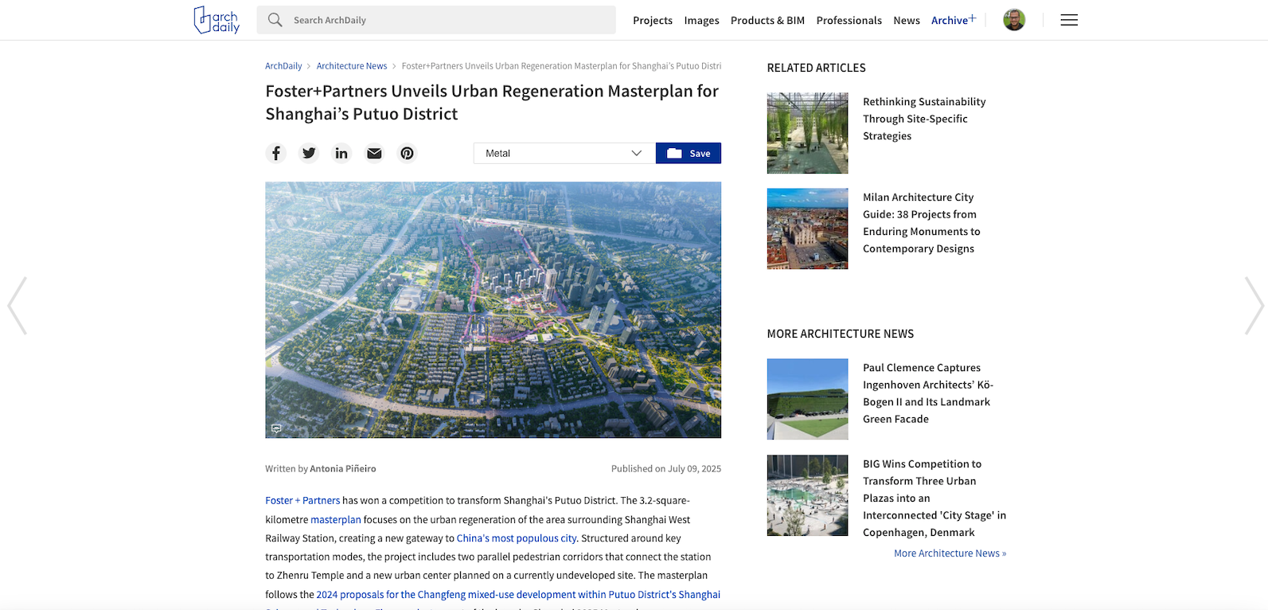The height and width of the screenshot is (610, 1268).
Task: Share article on Facebook
Action: 275,153
